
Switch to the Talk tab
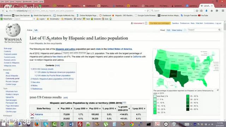pyautogui.click(x=36, y=30)
